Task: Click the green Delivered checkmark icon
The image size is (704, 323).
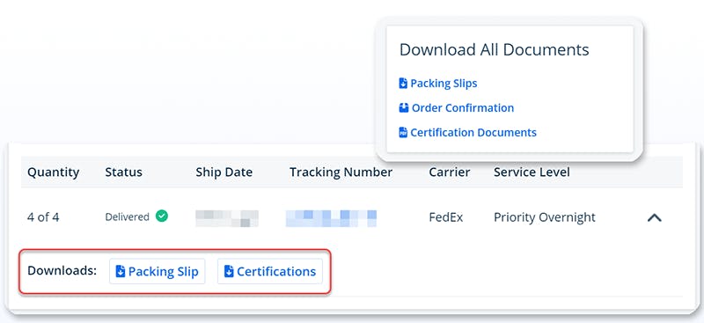Action: click(x=162, y=217)
